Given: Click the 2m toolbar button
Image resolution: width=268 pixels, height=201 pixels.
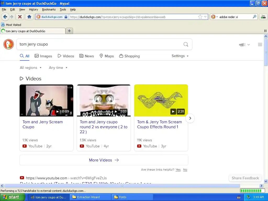Looking at the screenshot, I should point(263,17).
